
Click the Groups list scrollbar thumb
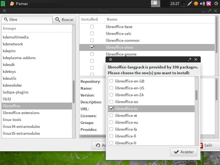(74, 92)
